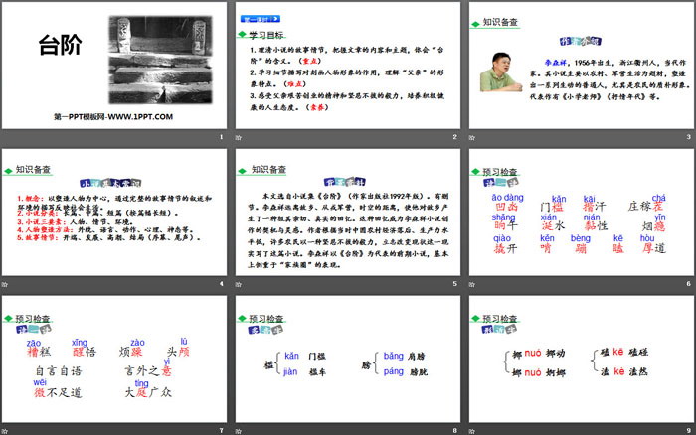Screen dimensions: 696x435
Task: Click the author portrait on slide 3
Action: pyautogui.click(x=501, y=72)
